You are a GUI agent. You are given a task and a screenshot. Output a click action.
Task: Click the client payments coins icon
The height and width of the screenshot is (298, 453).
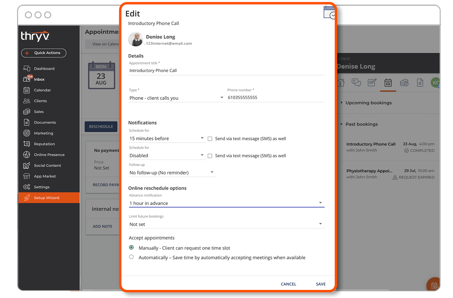[404, 83]
